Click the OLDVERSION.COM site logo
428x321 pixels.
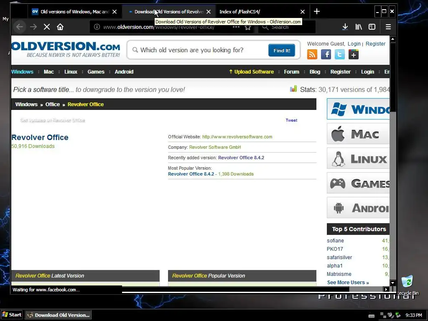pyautogui.click(x=66, y=49)
